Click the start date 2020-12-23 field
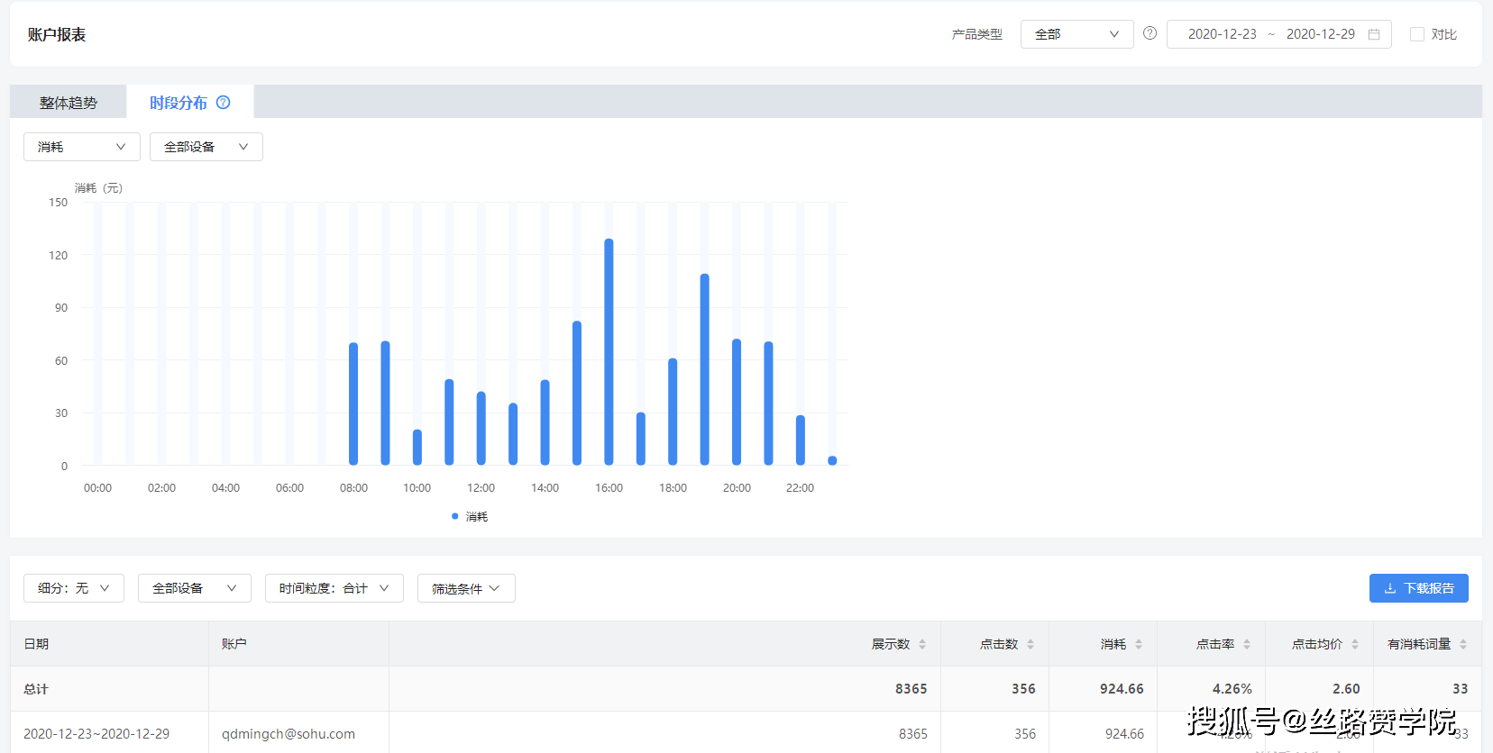 1222,34
